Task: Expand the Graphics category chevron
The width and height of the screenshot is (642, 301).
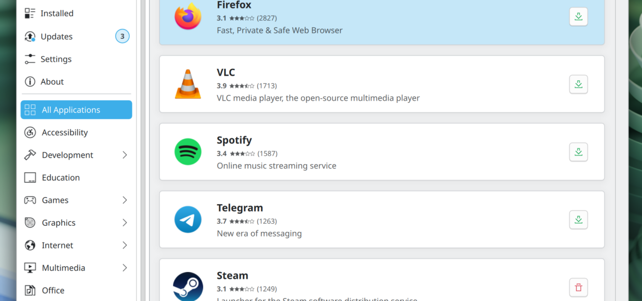Action: pos(125,223)
